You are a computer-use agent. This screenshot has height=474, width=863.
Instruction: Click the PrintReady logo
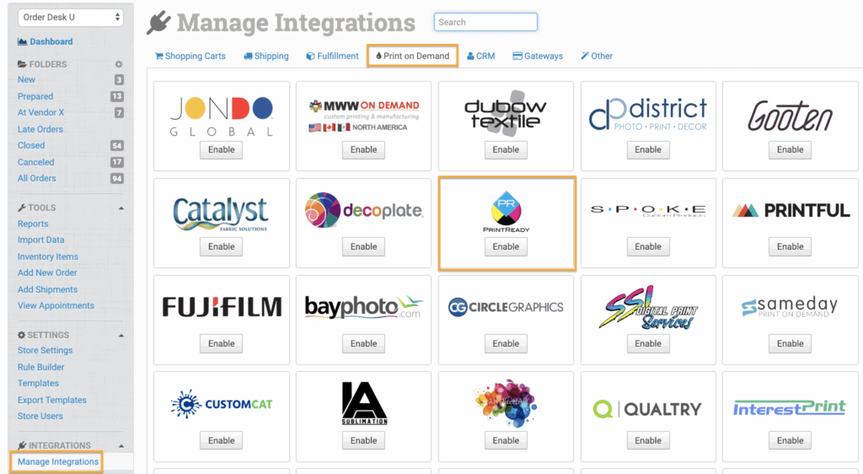(506, 211)
